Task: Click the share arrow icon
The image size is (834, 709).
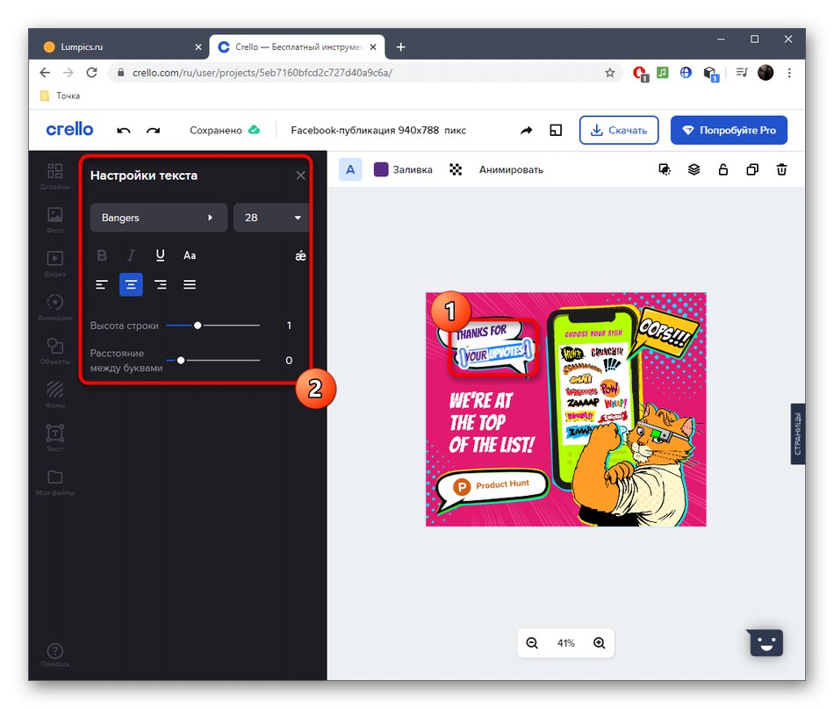Action: click(x=526, y=130)
